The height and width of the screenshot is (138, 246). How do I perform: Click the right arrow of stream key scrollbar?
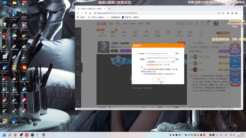click(x=172, y=62)
